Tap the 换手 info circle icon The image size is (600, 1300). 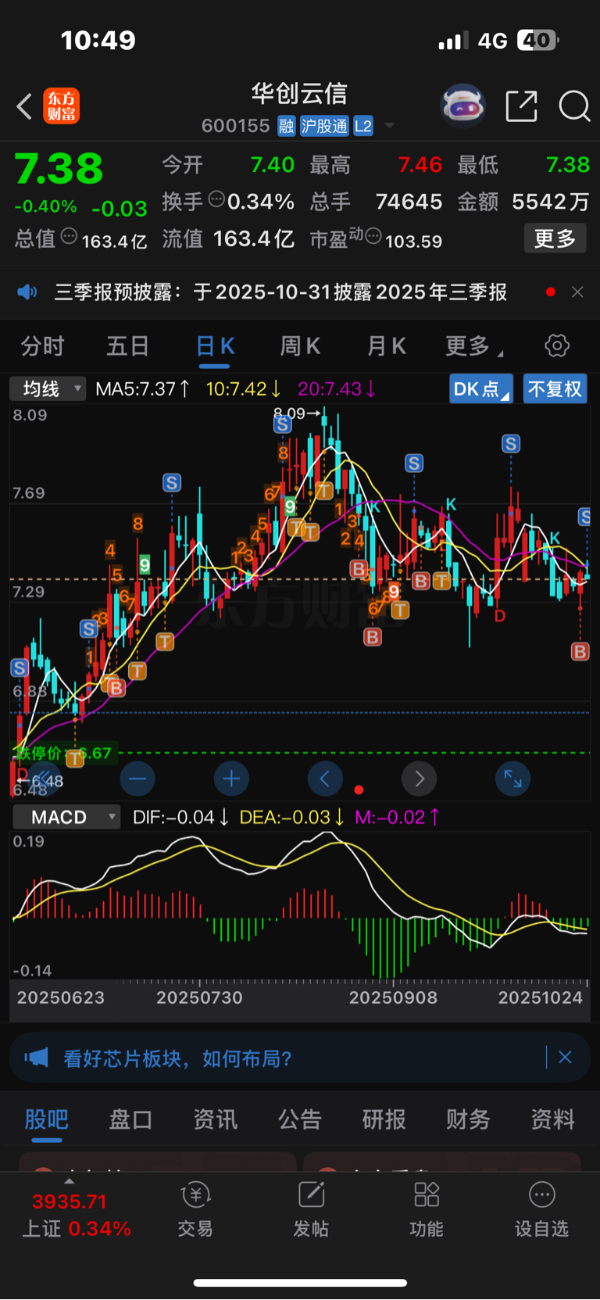(216, 199)
